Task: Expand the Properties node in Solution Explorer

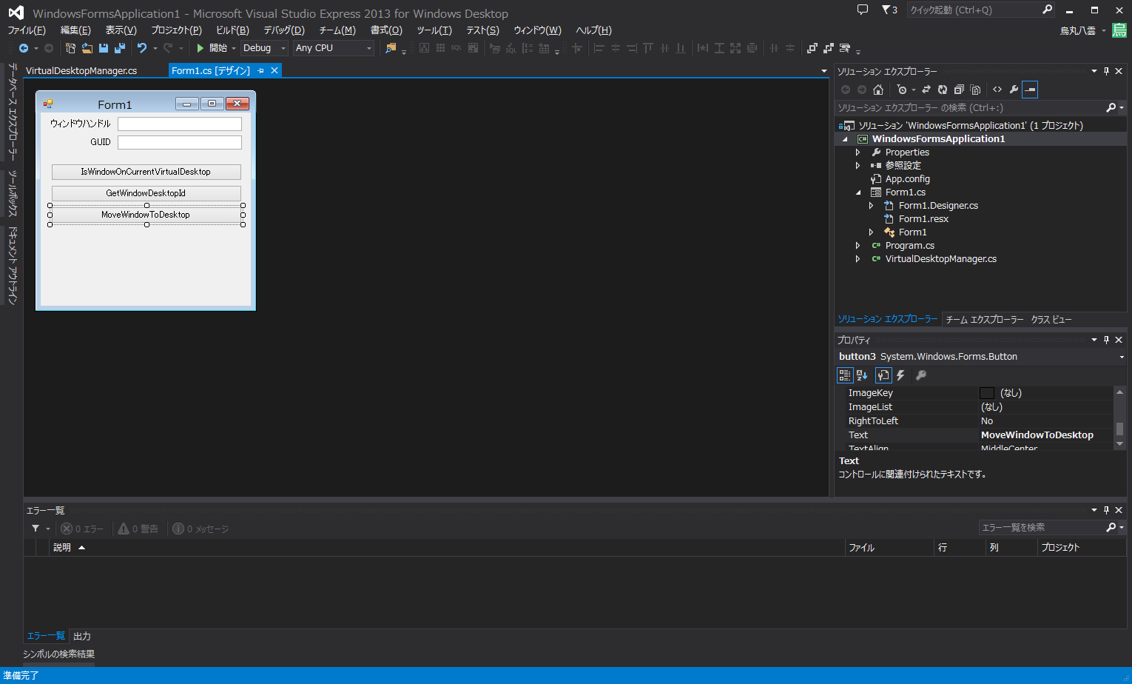Action: [x=858, y=152]
